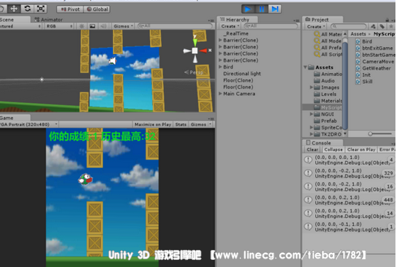
Task: Open the Hierarchy Create dropdown
Action: click(x=230, y=26)
